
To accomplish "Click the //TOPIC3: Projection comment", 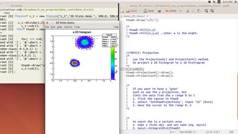I will coord(142,53).
